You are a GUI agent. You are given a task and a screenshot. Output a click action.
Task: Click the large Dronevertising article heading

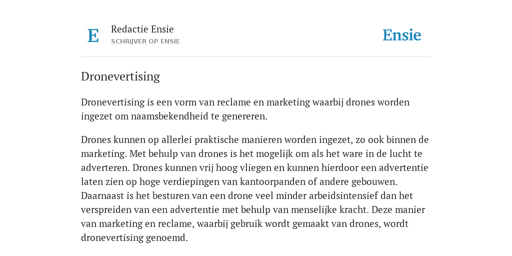[120, 76]
